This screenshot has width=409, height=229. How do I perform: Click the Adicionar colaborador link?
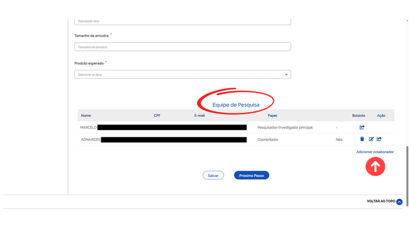click(375, 152)
